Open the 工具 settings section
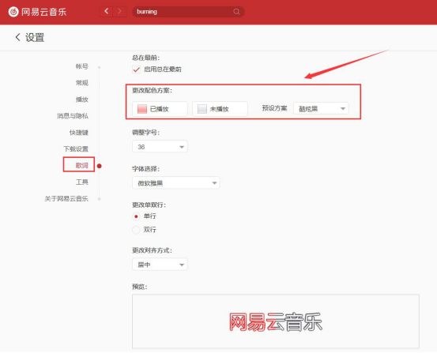This screenshot has height=353, width=437. coord(82,182)
